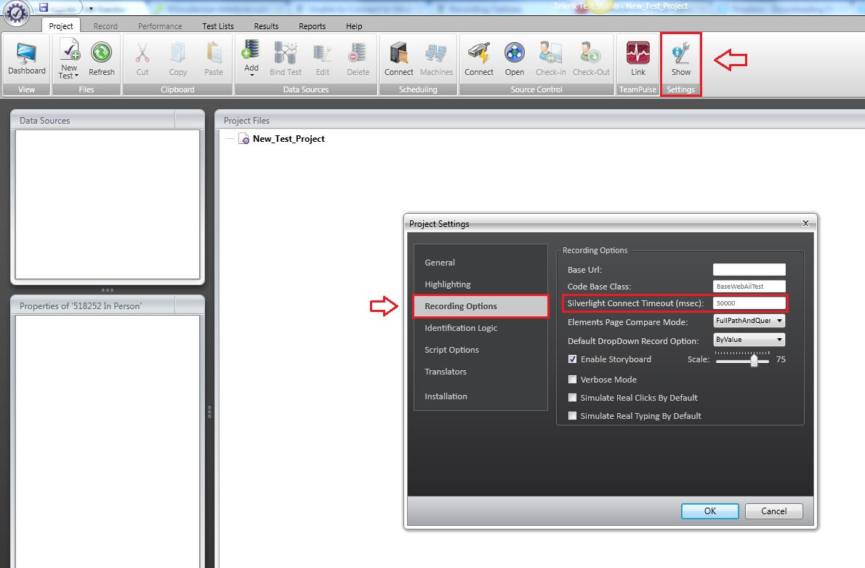865x568 pixels.
Task: Select New_Test_Project file icon
Action: coord(244,139)
